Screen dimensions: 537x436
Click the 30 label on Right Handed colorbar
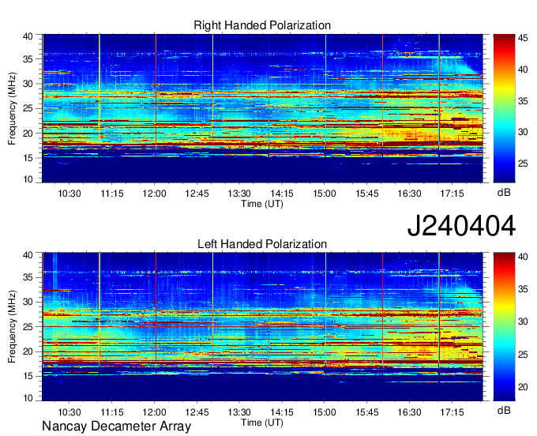523,132
